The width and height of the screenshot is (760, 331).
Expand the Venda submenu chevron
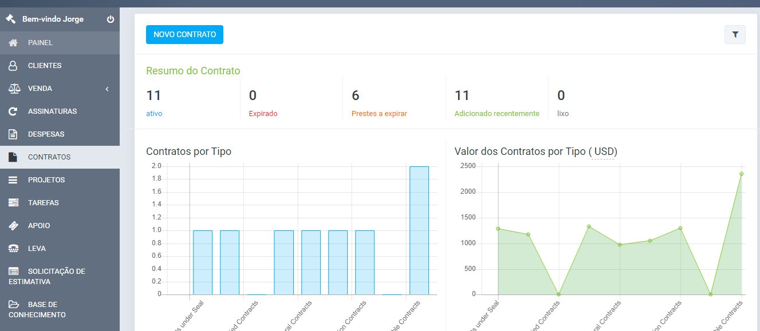pyautogui.click(x=107, y=88)
